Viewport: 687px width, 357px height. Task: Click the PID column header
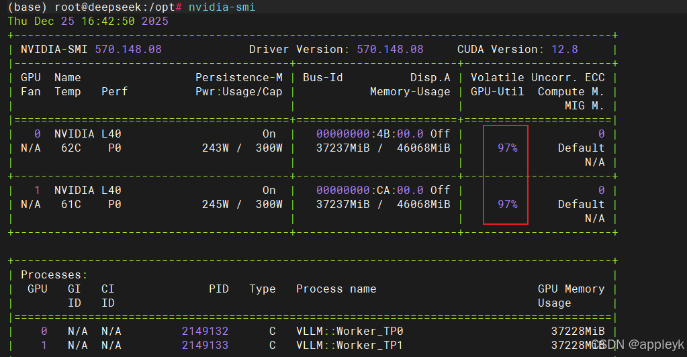219,289
